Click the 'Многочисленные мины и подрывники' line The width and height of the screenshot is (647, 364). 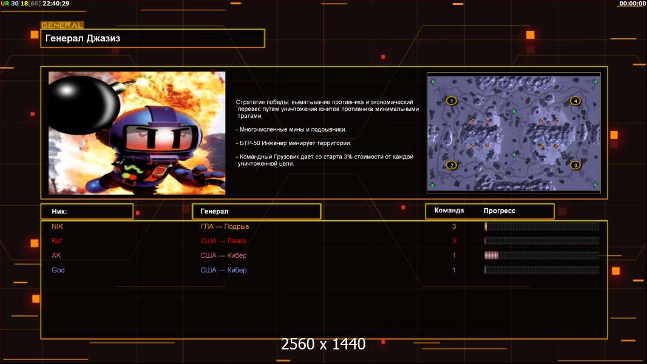point(291,129)
